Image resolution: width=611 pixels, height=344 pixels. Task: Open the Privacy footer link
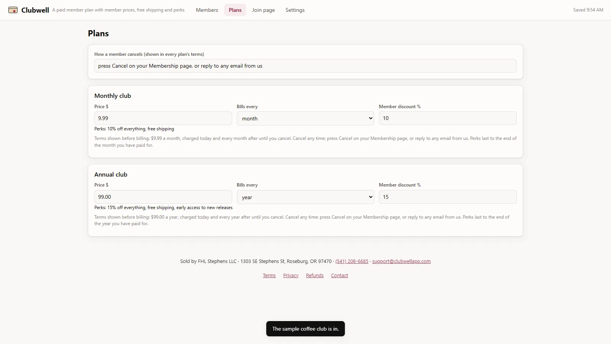tap(291, 276)
